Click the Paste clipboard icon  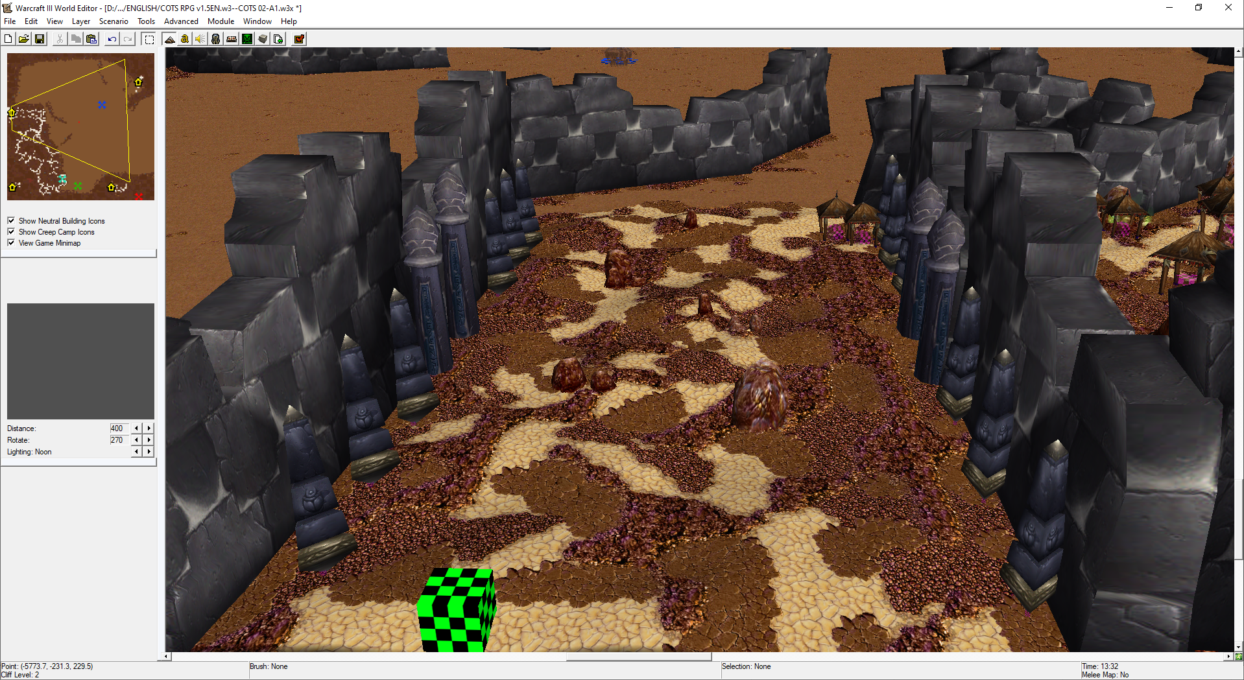(91, 39)
